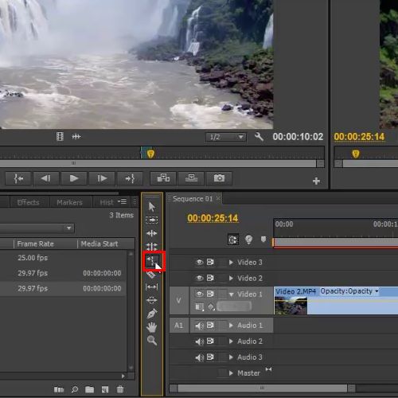Toggle sync lock on Audio 1
The image size is (398, 398).
[x=210, y=325]
